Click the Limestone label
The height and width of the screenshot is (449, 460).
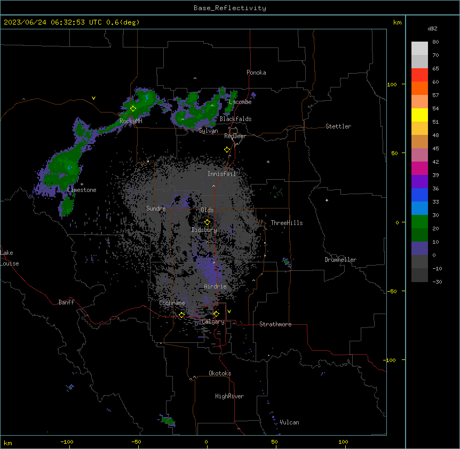pos(82,190)
